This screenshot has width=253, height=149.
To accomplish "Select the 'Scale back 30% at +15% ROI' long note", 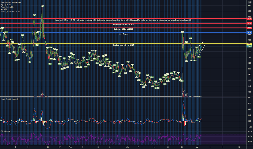I will click(123, 20).
